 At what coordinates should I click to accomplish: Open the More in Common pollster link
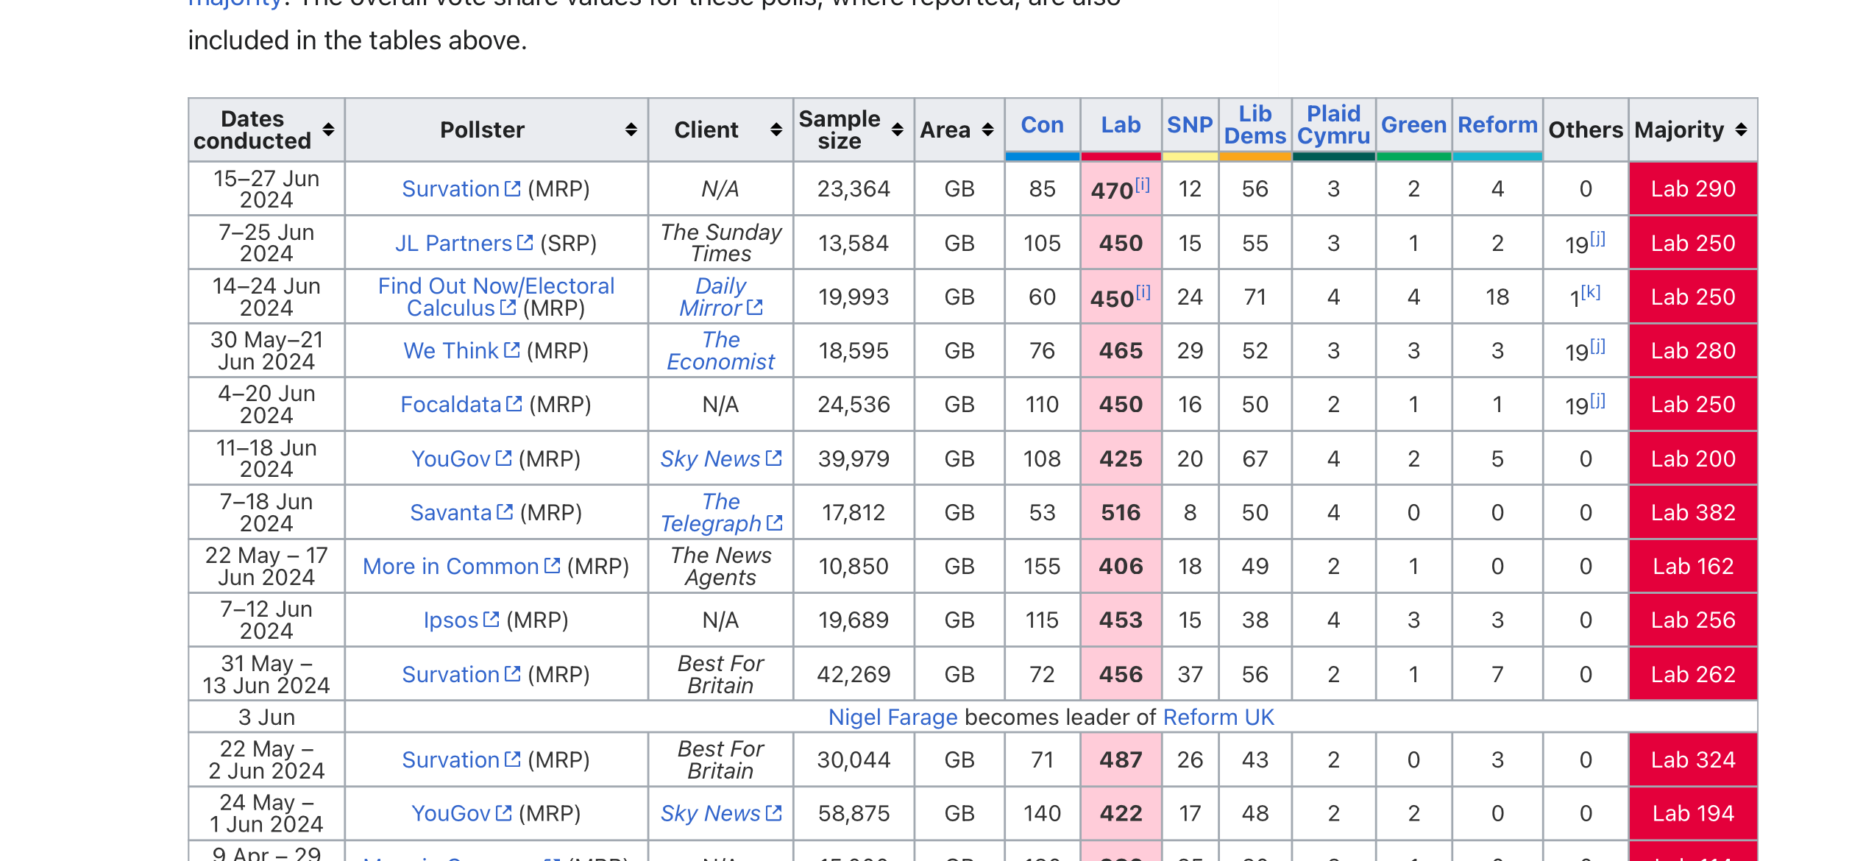(x=461, y=566)
